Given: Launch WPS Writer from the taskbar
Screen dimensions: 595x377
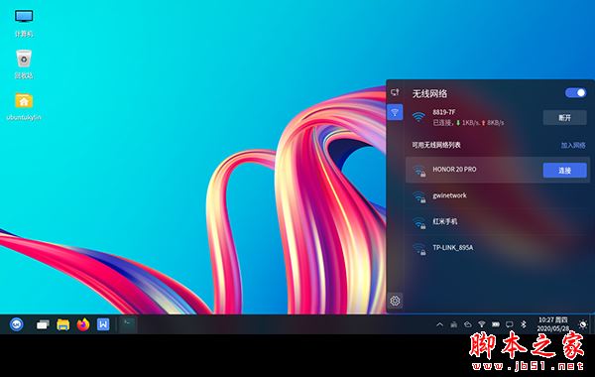Looking at the screenshot, I should (x=103, y=324).
